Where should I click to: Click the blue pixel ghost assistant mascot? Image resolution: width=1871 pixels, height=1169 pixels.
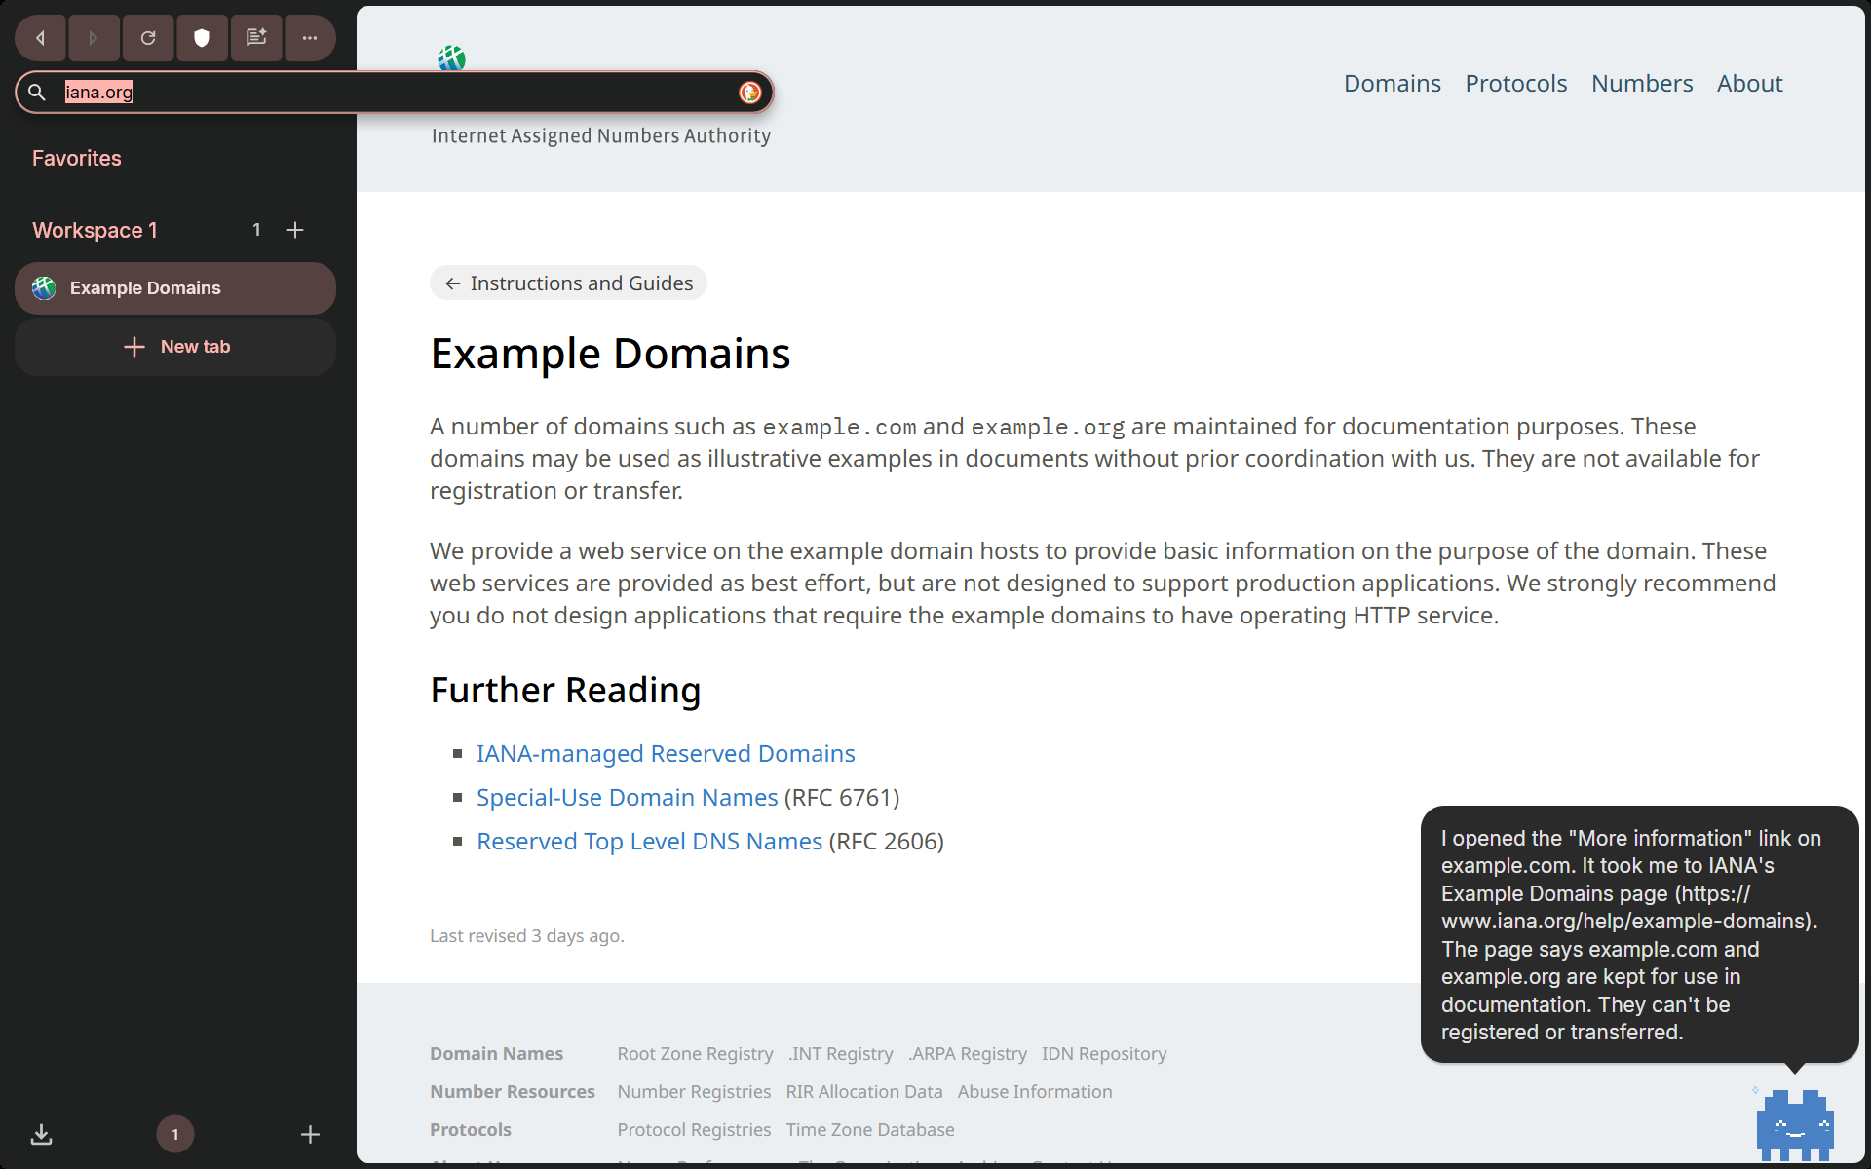1795,1125
